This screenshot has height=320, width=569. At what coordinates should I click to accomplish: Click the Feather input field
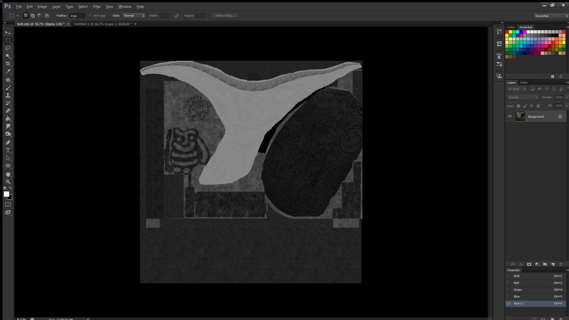[x=76, y=16]
